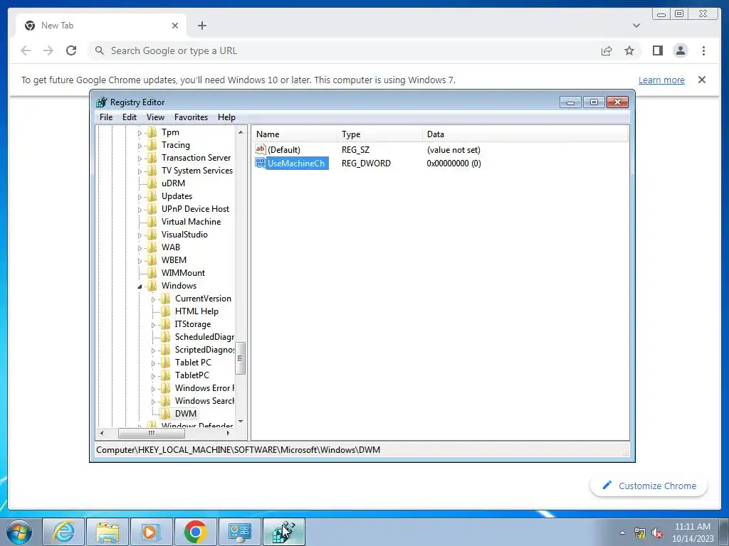Screen dimensions: 729x546
Task: Click the tree horizontal scroll left arrow
Action: (102, 433)
